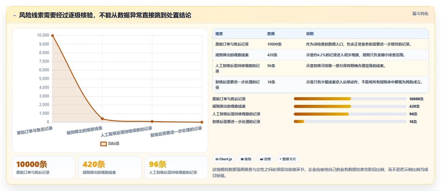Click progress bar for 复核后需要进一步处理的记录
The height and width of the screenshot is (191, 441).
[x=350, y=121]
